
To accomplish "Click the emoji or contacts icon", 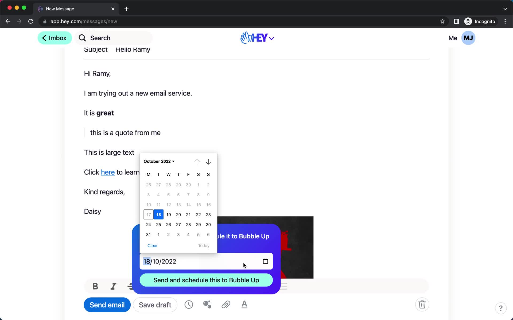I will [207, 305].
